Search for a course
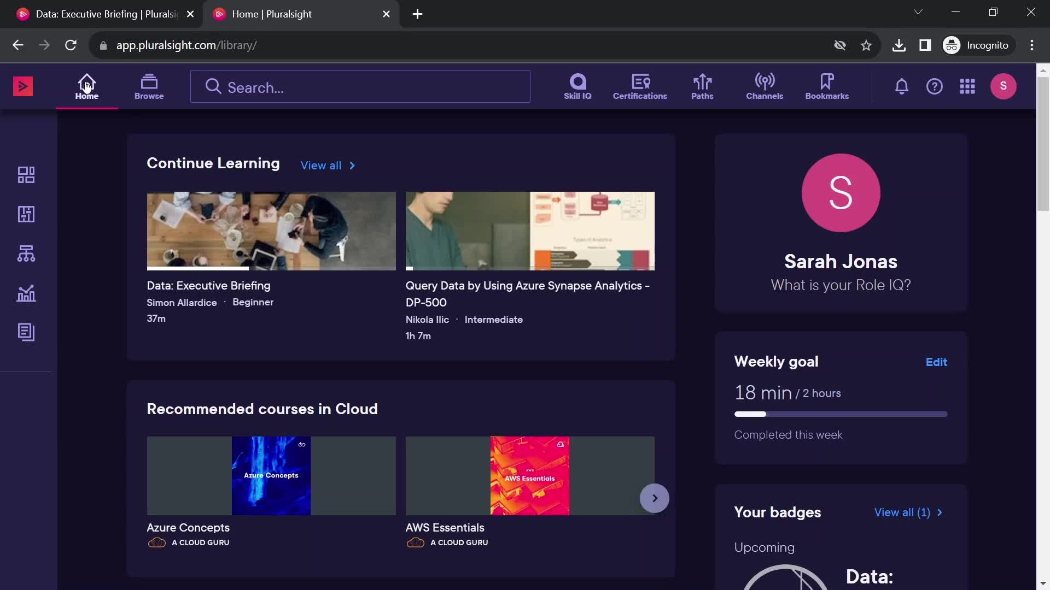 click(x=360, y=86)
